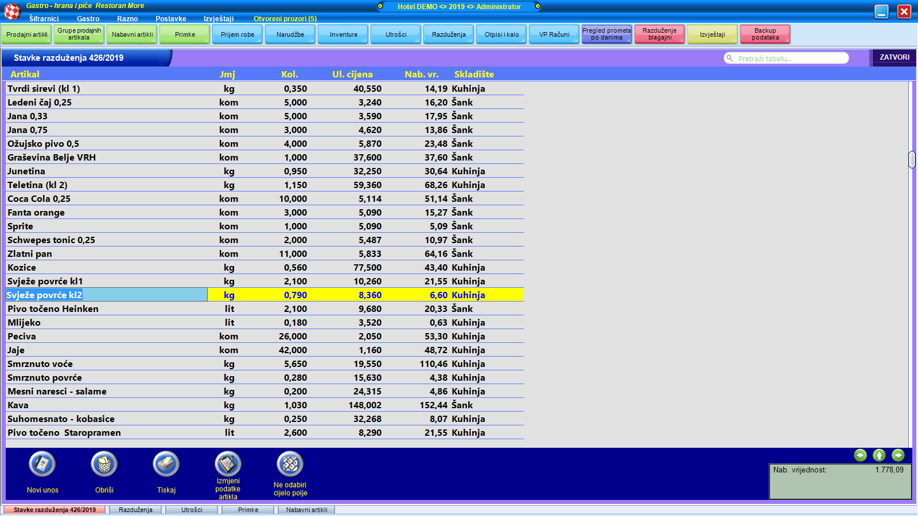918x516 pixels.
Task: Open the Šifrarnici menu
Action: pos(44,18)
